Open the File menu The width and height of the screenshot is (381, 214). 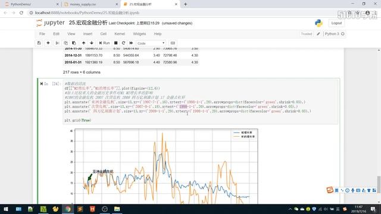pyautogui.click(x=42, y=34)
